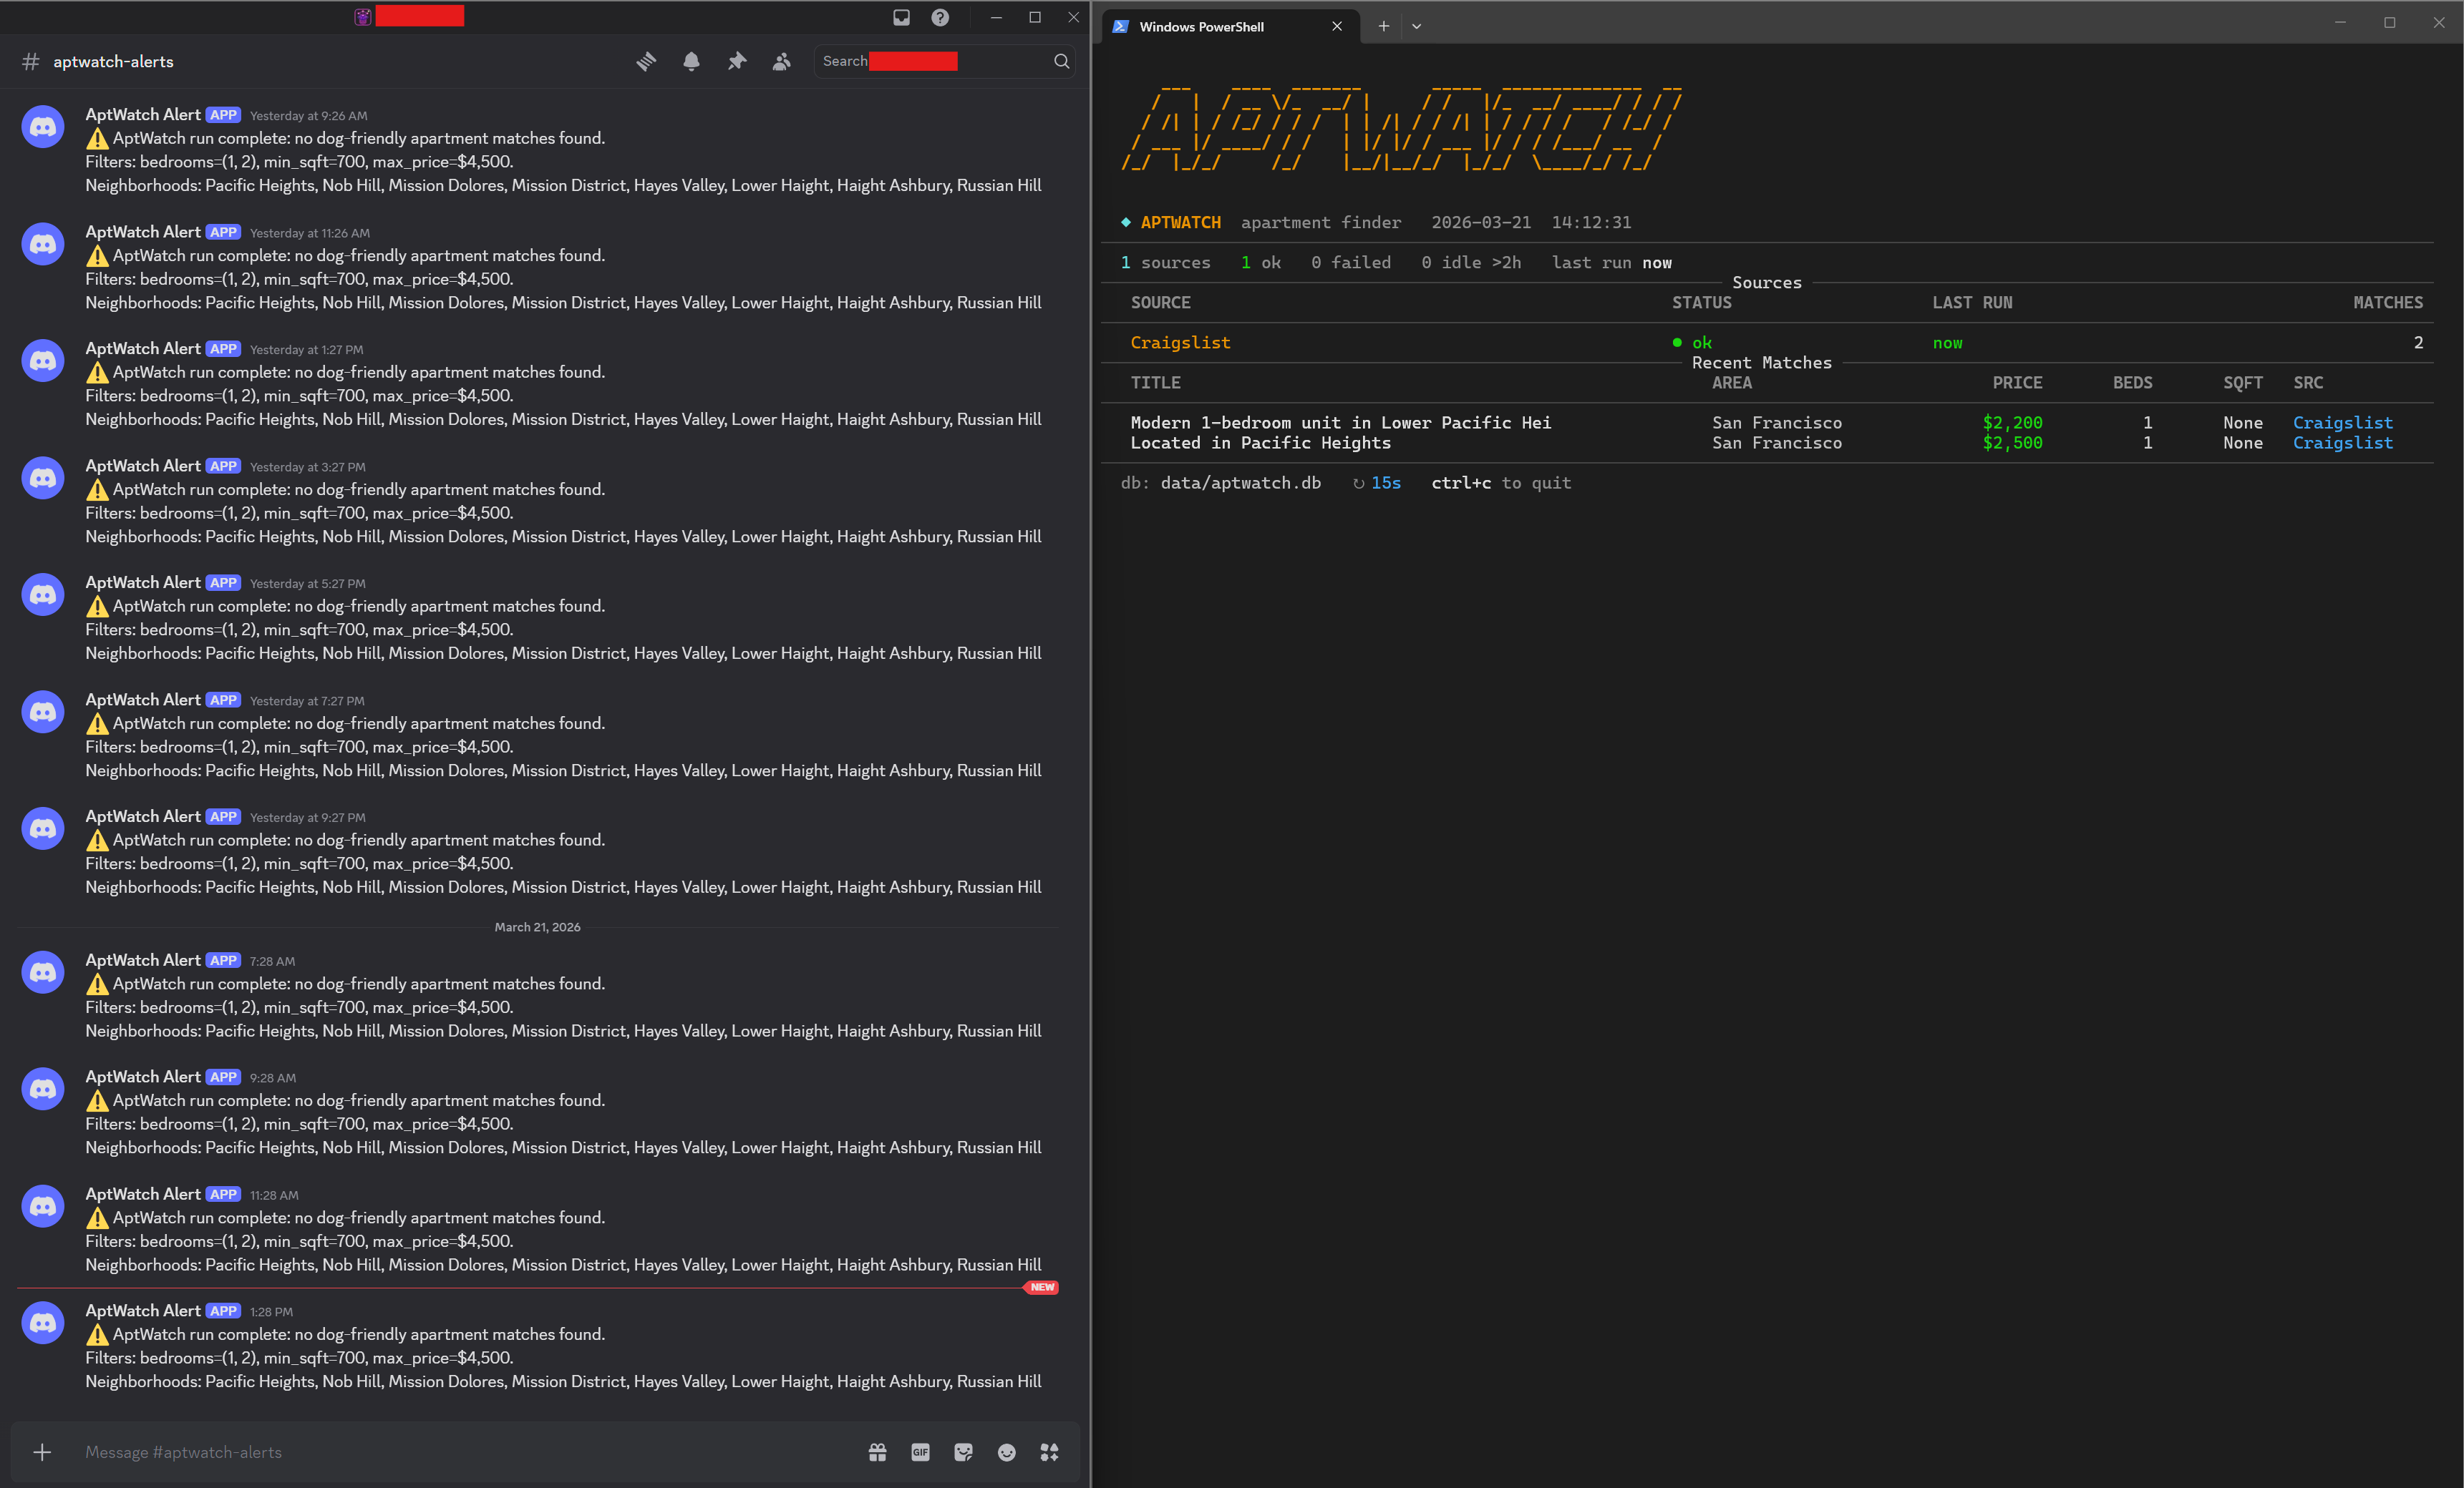
Task: Click avatar of Yesterday 9:26 AM message
Action: (43, 127)
